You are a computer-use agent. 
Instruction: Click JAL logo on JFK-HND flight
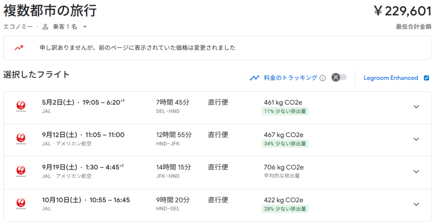click(x=20, y=171)
